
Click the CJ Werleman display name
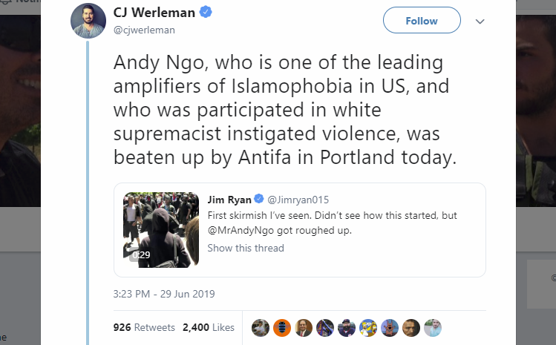coord(154,13)
